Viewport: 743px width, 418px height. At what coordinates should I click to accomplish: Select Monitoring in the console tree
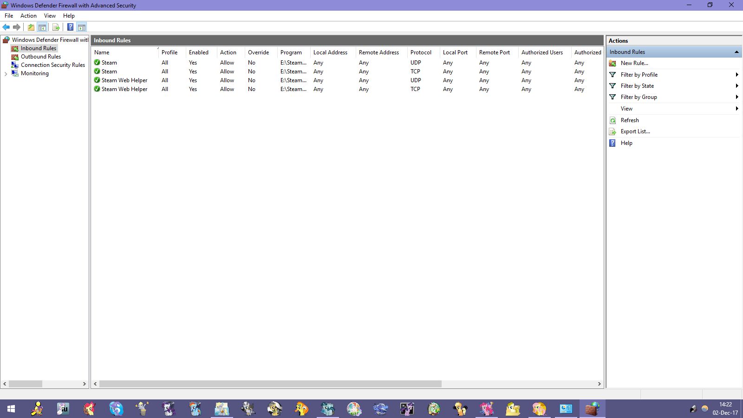(x=34, y=73)
